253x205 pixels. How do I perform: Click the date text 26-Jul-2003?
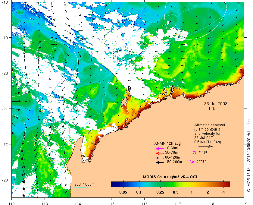[x=216, y=104]
